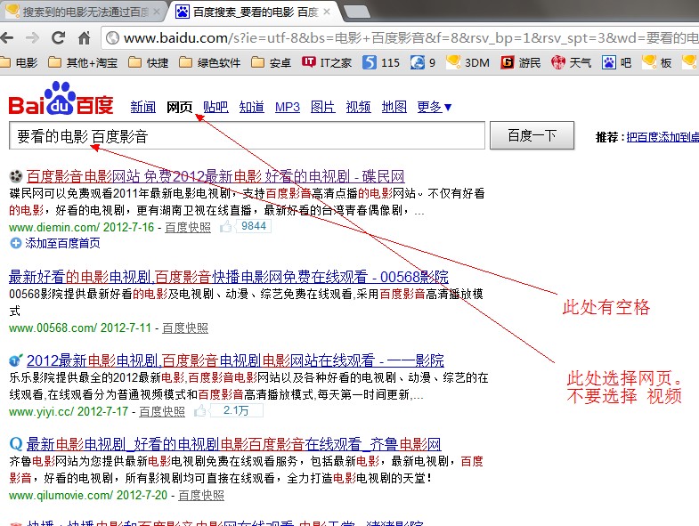Switch to the 搜索到的电影无法通过百度 tab
Screen dimensions: 699x526
85,12
